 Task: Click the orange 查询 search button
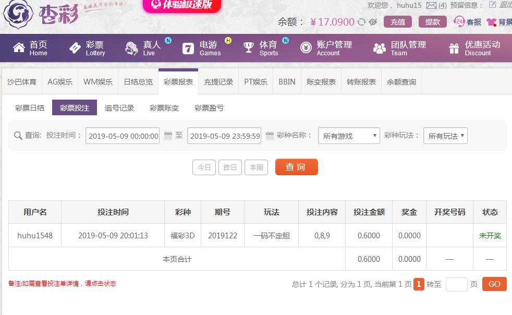pos(297,167)
